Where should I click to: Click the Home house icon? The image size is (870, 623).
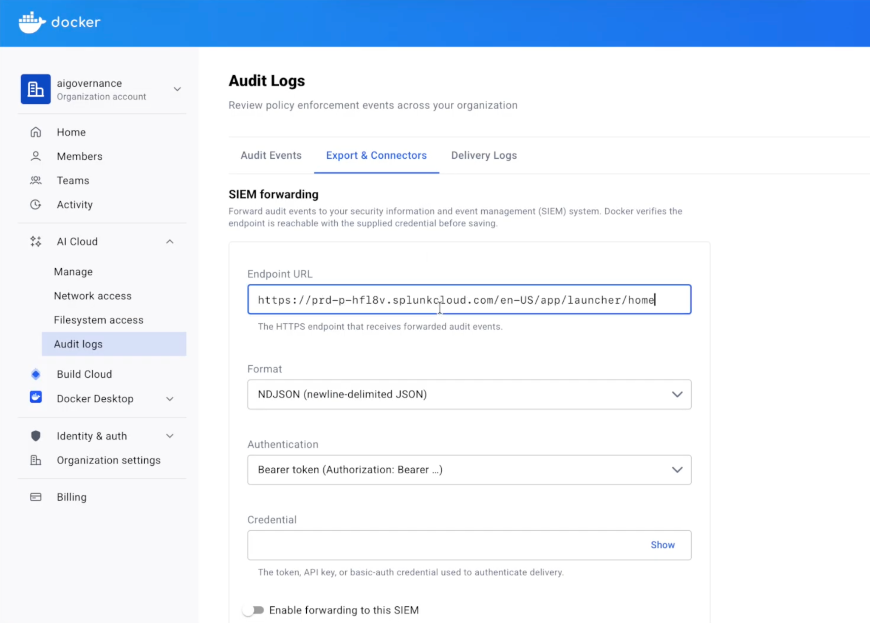click(36, 132)
